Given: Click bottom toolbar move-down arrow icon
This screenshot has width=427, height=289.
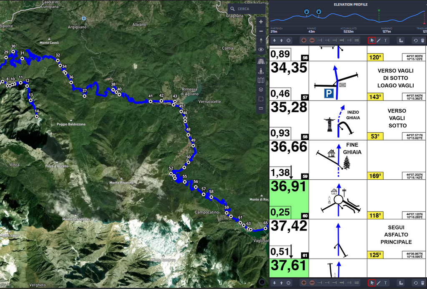Looking at the screenshot, I should [274, 283].
